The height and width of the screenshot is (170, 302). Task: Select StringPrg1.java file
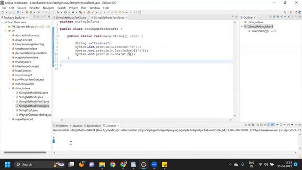coord(28,110)
